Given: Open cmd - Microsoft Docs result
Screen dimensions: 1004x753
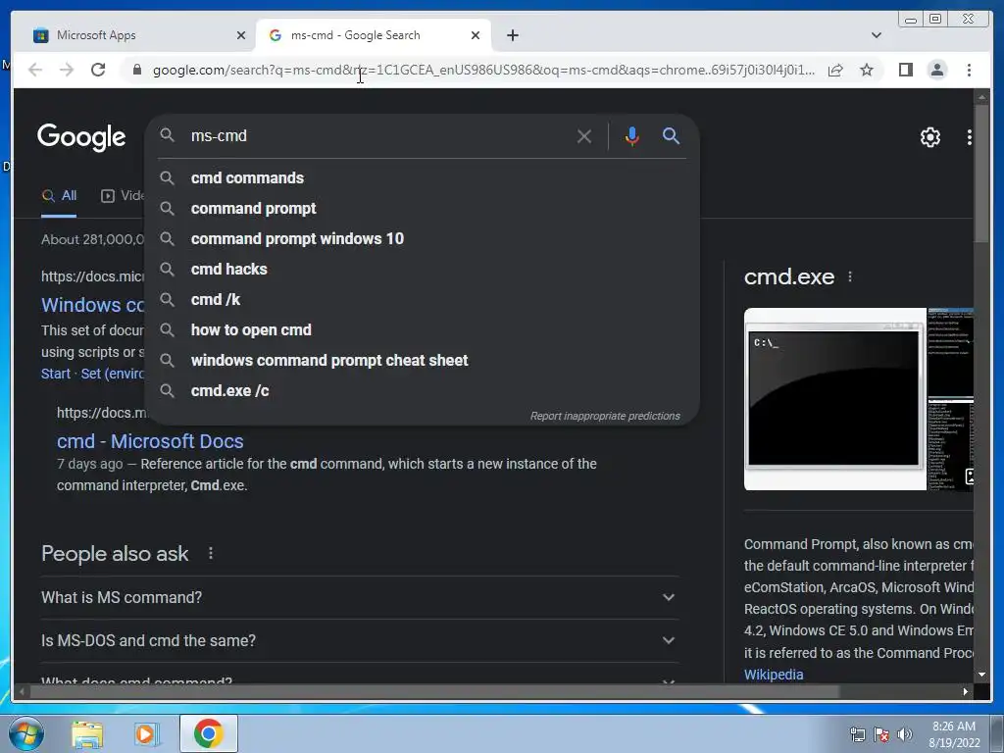Looking at the screenshot, I should (150, 441).
